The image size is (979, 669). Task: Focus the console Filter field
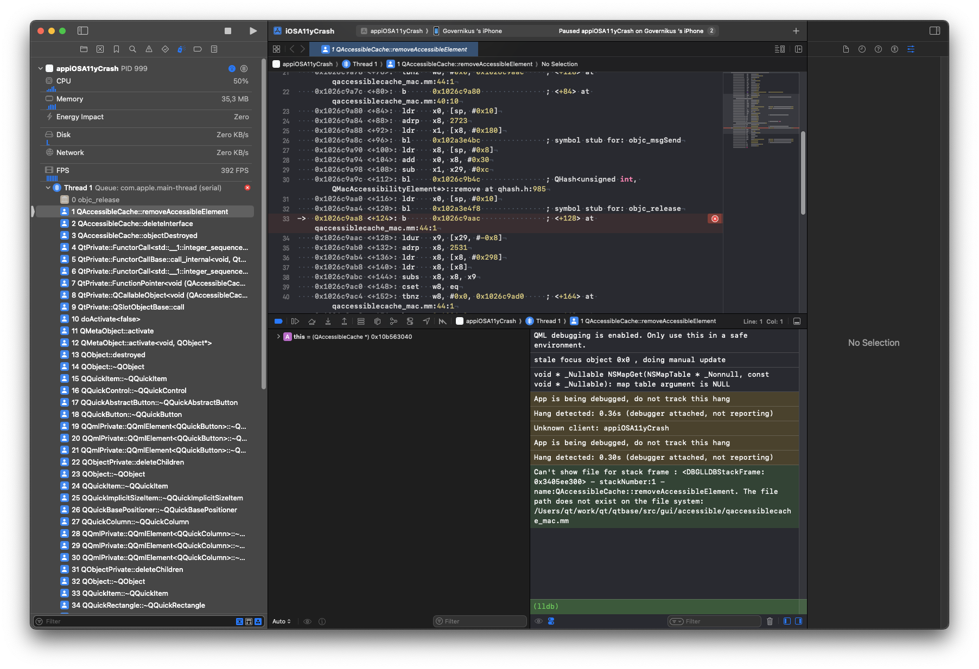(x=714, y=621)
